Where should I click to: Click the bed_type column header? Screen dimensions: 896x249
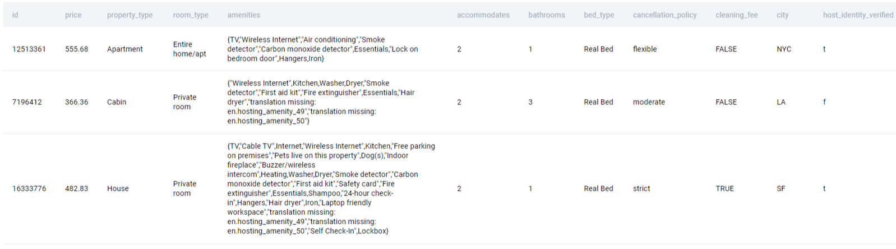598,15
